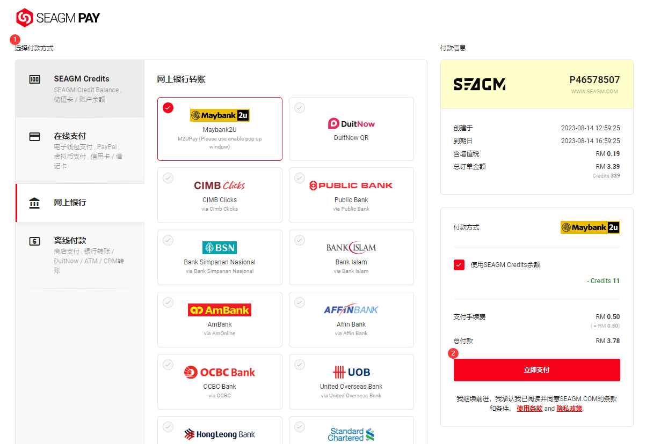Screen dimensions: 646x444
Task: Select the 网上银行 tab
Action: [80, 203]
